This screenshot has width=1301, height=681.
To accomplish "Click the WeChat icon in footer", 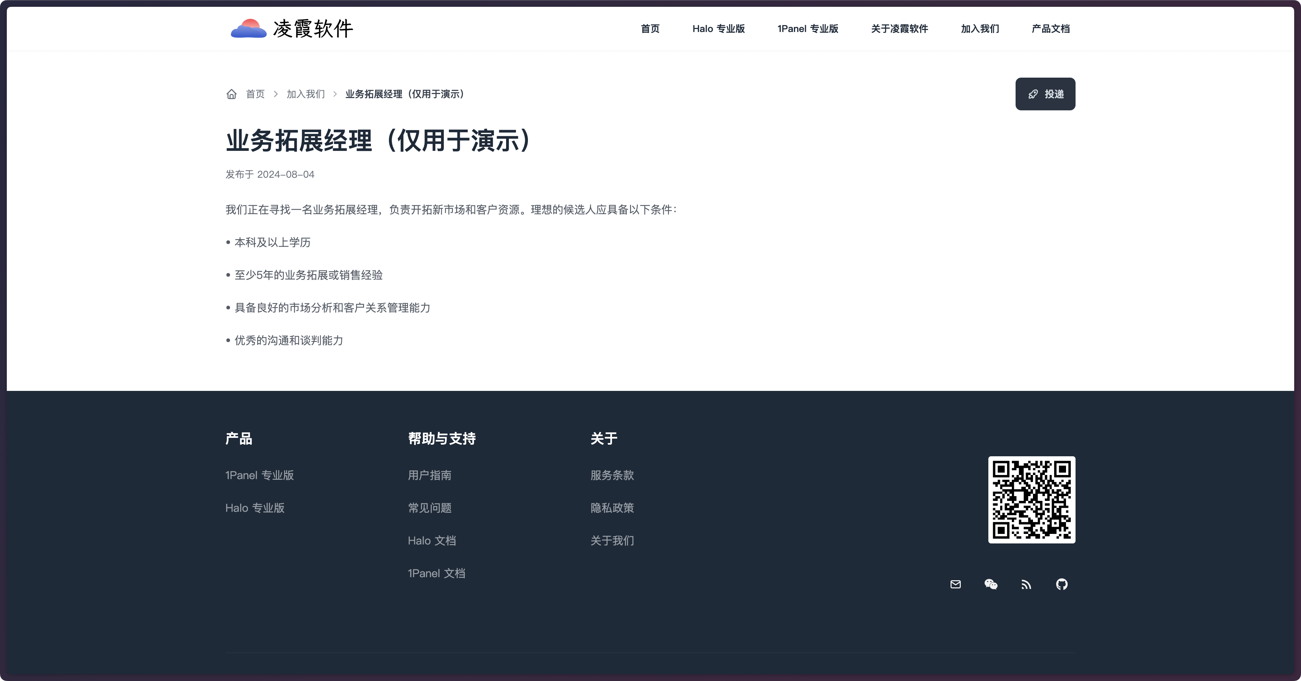I will point(990,584).
